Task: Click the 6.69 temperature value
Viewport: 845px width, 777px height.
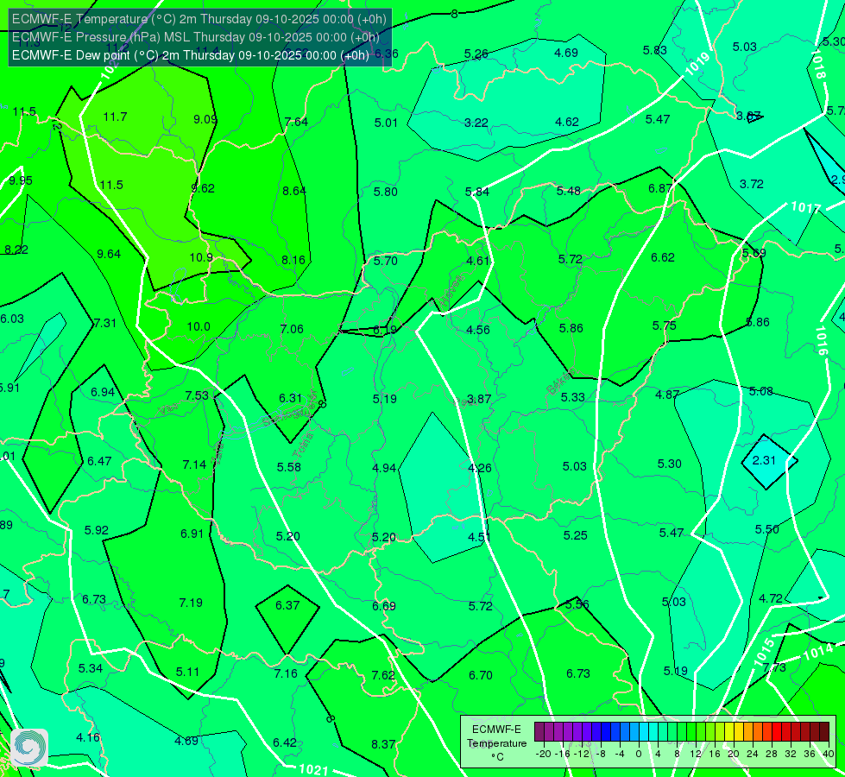Action: [384, 606]
